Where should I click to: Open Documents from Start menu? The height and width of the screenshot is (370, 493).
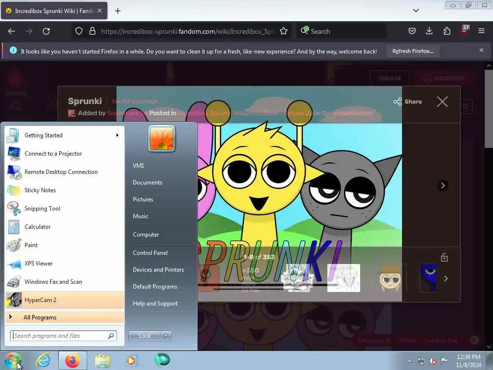[x=147, y=183]
